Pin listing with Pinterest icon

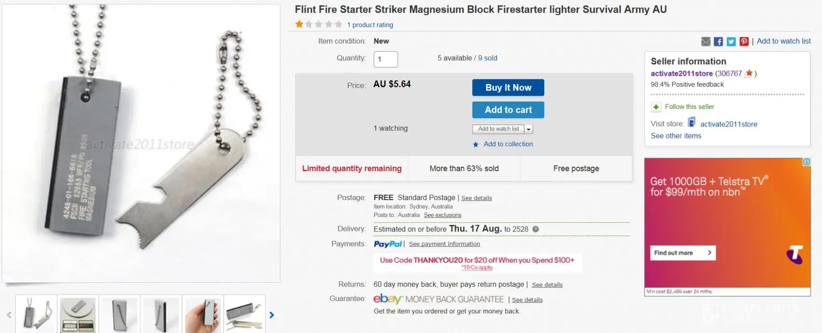point(744,42)
